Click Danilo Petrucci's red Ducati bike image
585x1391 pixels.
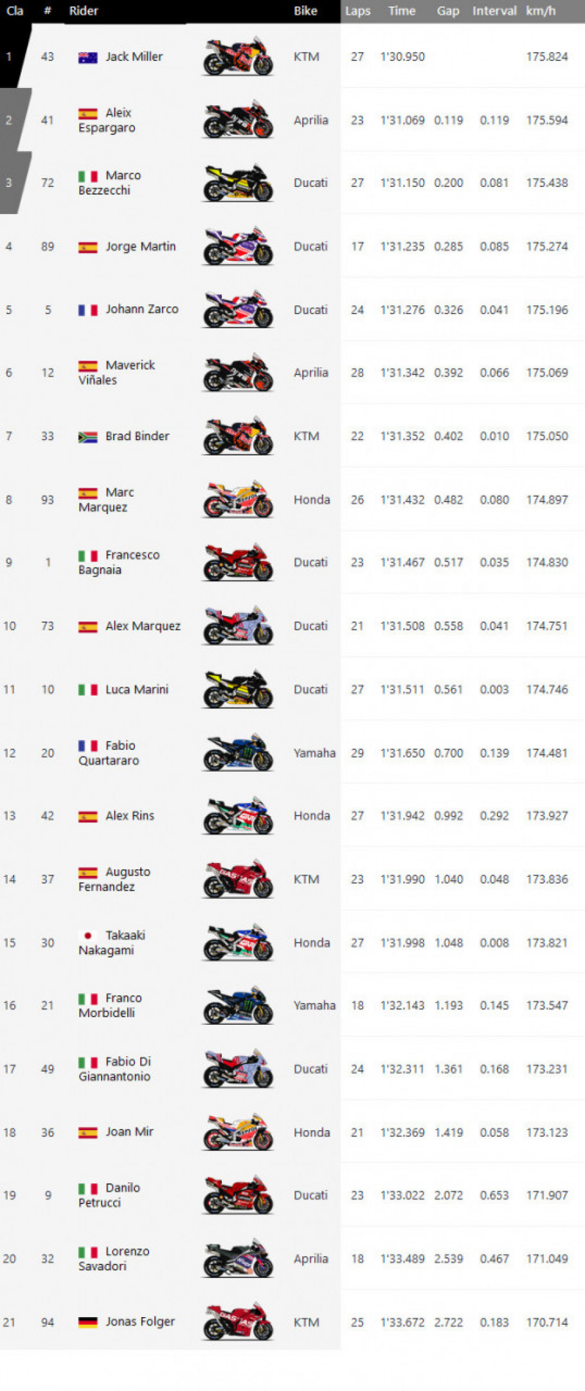click(238, 1195)
